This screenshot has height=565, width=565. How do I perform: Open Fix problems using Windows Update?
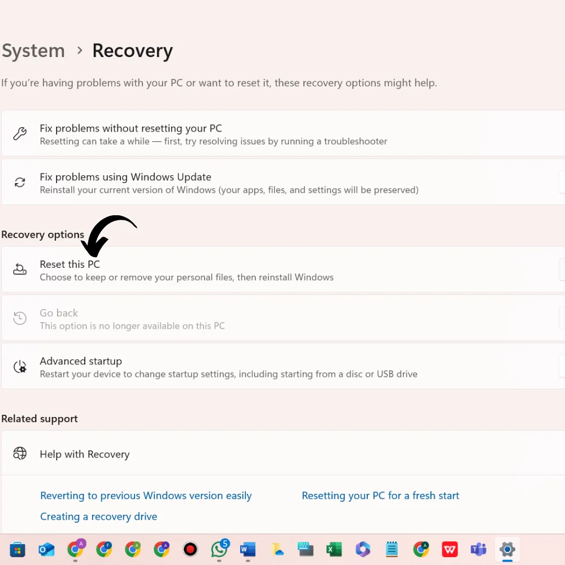click(x=283, y=182)
